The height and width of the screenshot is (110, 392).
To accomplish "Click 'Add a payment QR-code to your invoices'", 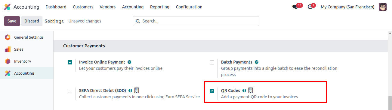I will click(x=260, y=97).
